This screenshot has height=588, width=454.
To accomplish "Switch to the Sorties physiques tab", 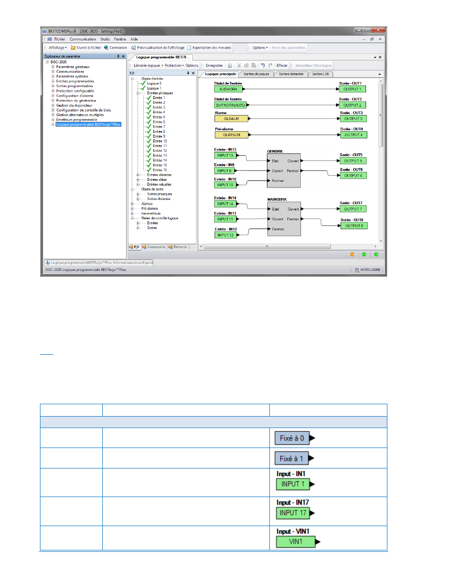I will (256, 74).
